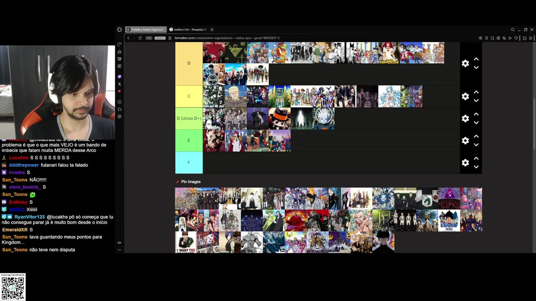This screenshot has width=536, height=301.
Task: Click the Privado mode badge
Action: point(160,38)
